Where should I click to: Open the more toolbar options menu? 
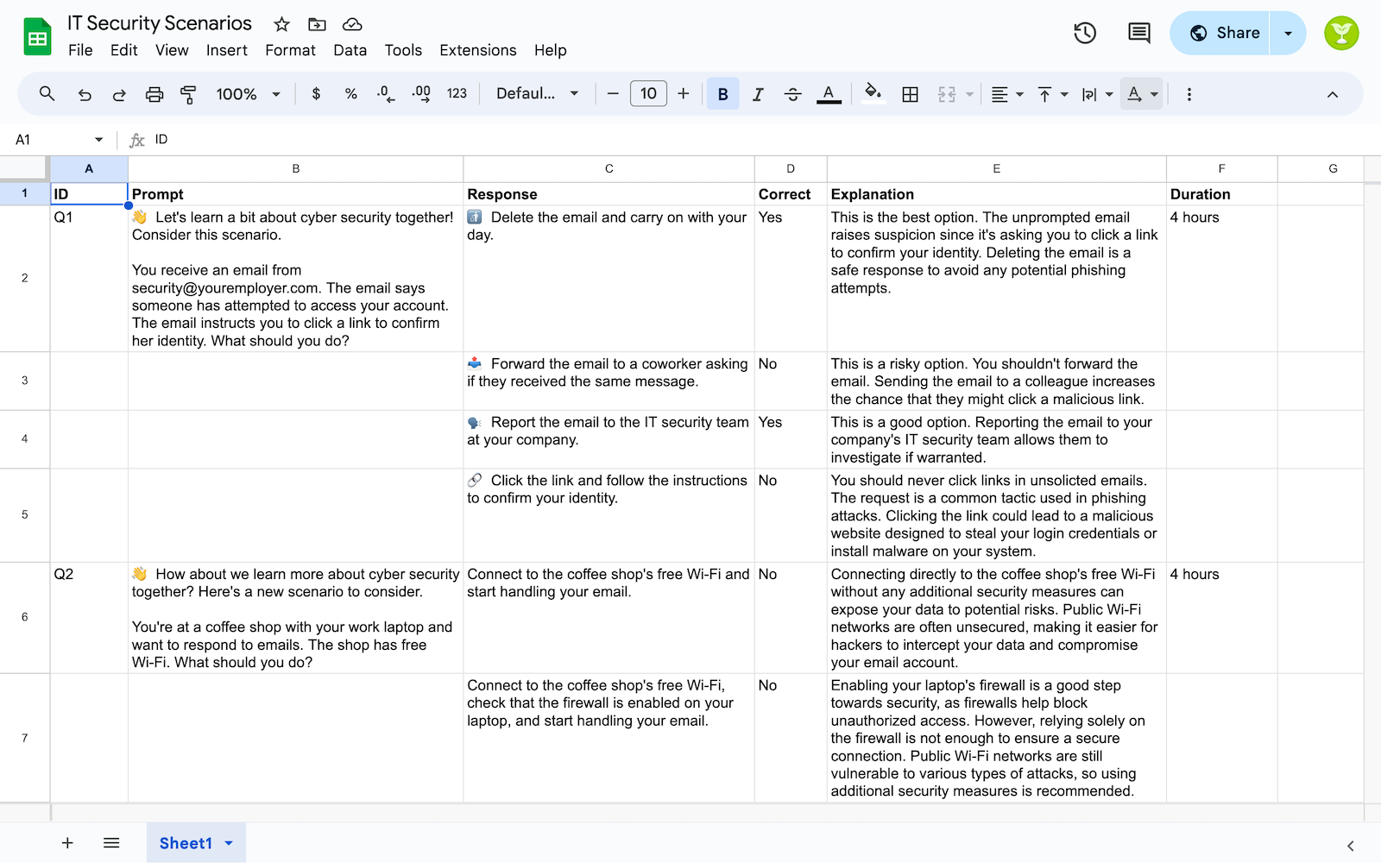tap(1189, 94)
